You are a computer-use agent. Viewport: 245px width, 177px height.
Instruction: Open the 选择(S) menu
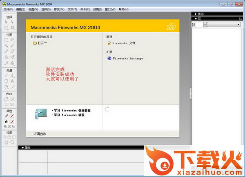coord(46,9)
